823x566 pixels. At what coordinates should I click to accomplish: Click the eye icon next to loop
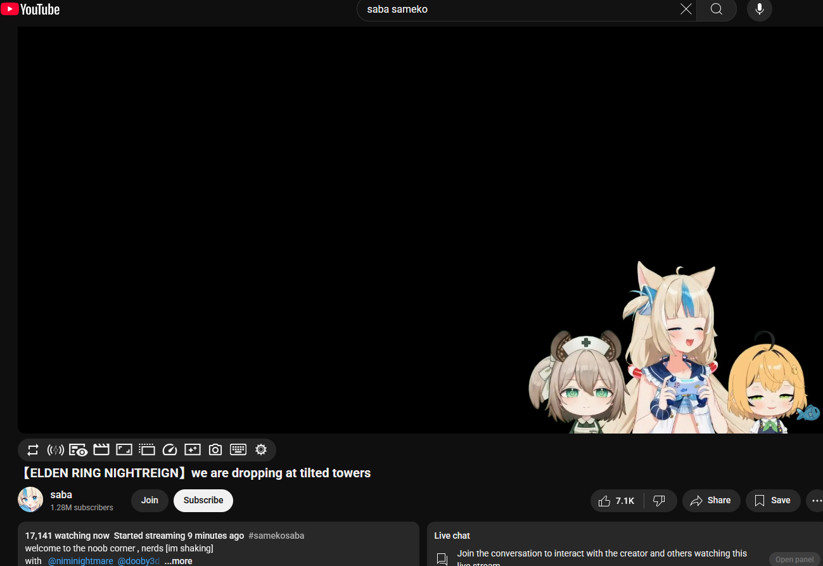pyautogui.click(x=79, y=450)
